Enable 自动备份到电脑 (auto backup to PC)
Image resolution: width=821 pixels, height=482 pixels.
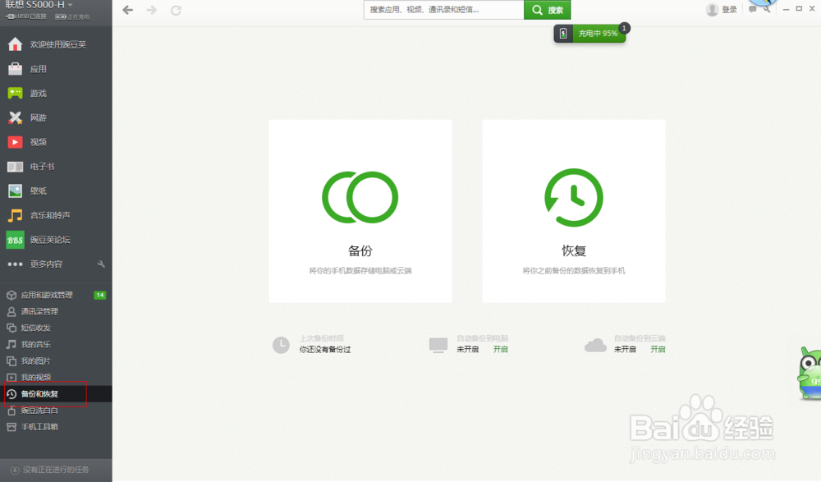[501, 349]
